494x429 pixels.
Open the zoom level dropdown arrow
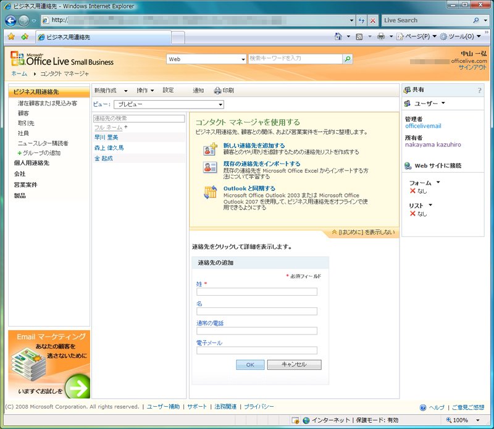click(x=477, y=420)
